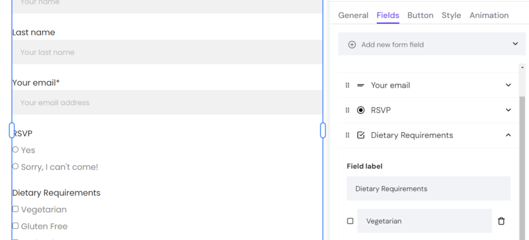The width and height of the screenshot is (529, 240).
Task: Open the Add new form field dropdown arrow
Action: pos(515,44)
